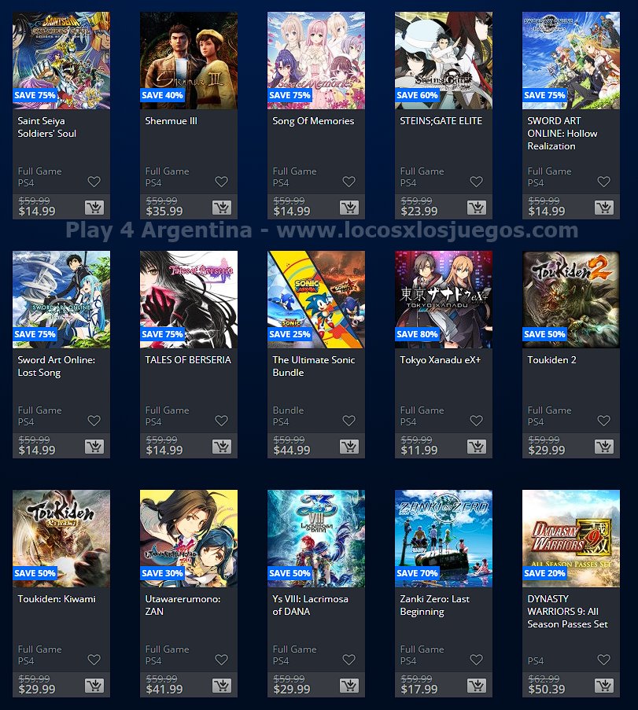
Task: Add Tokyo Xanadu eX+ to cart
Action: click(477, 447)
